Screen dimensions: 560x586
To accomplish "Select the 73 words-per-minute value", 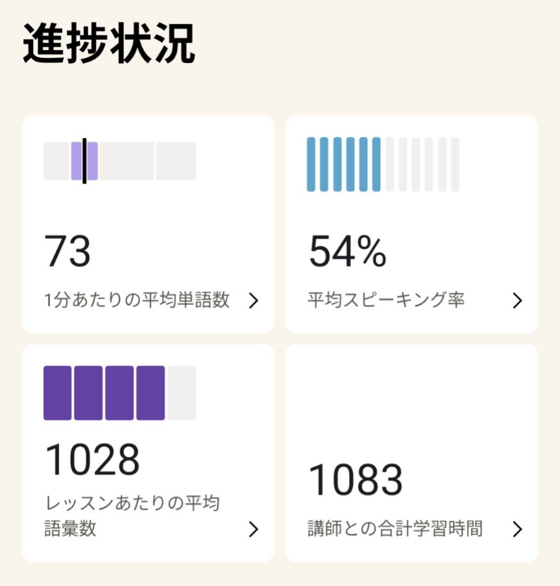I will point(67,252).
